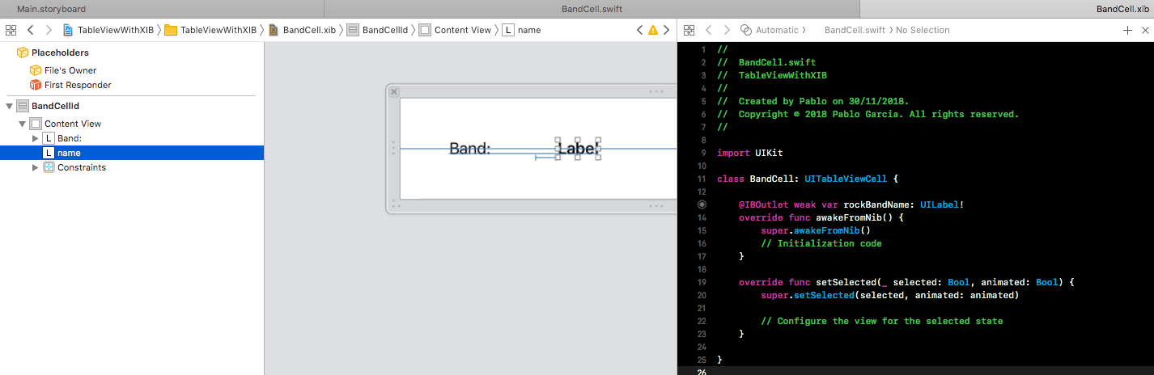Close the assistant editor pane
The image size is (1154, 375).
pyautogui.click(x=1144, y=30)
